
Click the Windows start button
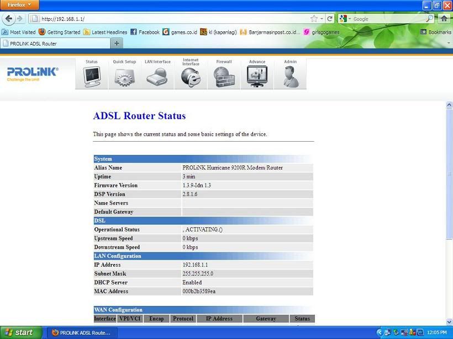[21, 332]
